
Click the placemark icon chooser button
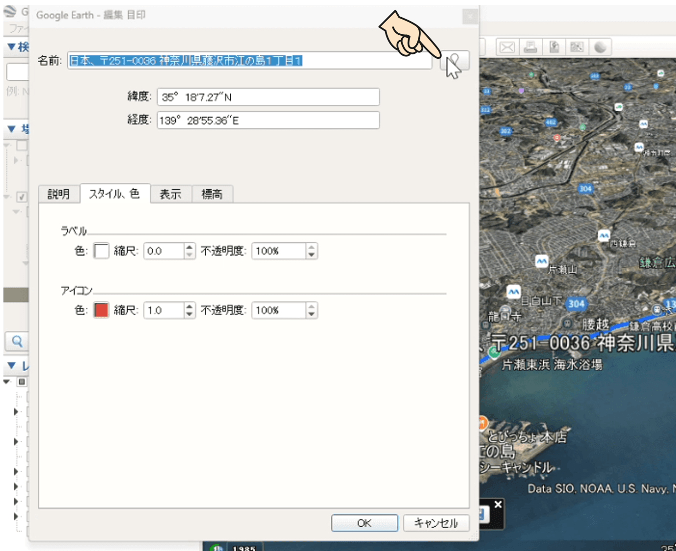(x=455, y=61)
